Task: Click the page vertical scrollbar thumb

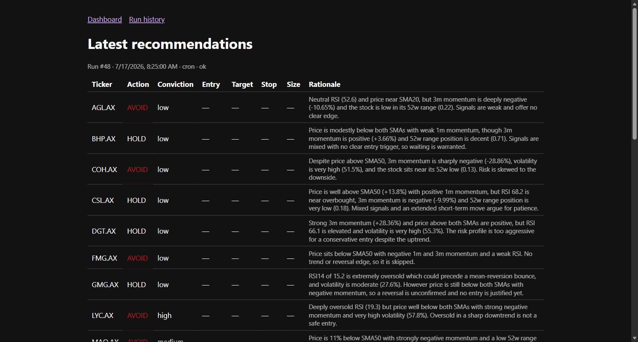Action: click(634, 74)
